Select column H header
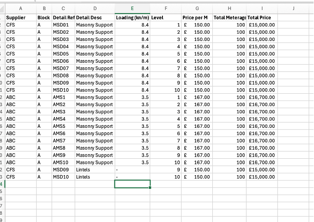 [230, 9]
